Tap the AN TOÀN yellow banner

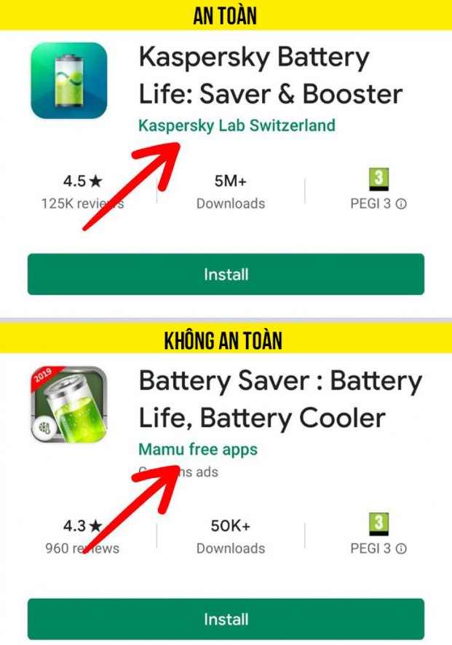tap(226, 15)
